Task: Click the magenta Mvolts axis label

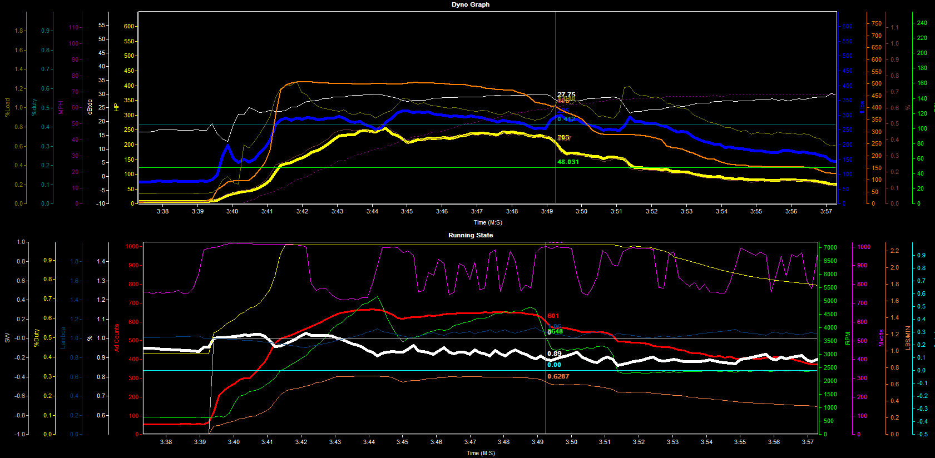Action: pyautogui.click(x=881, y=338)
